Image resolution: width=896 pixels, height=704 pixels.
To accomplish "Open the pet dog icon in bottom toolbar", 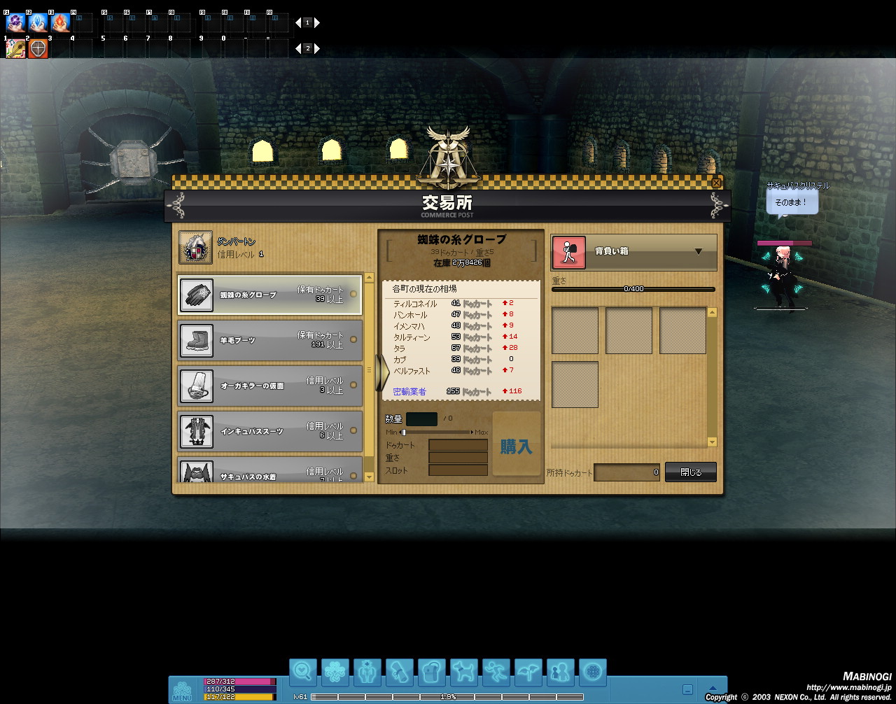I will [x=463, y=672].
